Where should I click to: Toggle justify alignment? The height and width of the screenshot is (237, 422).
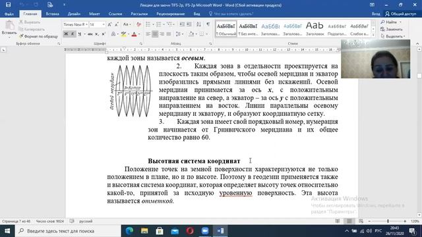coord(169,34)
